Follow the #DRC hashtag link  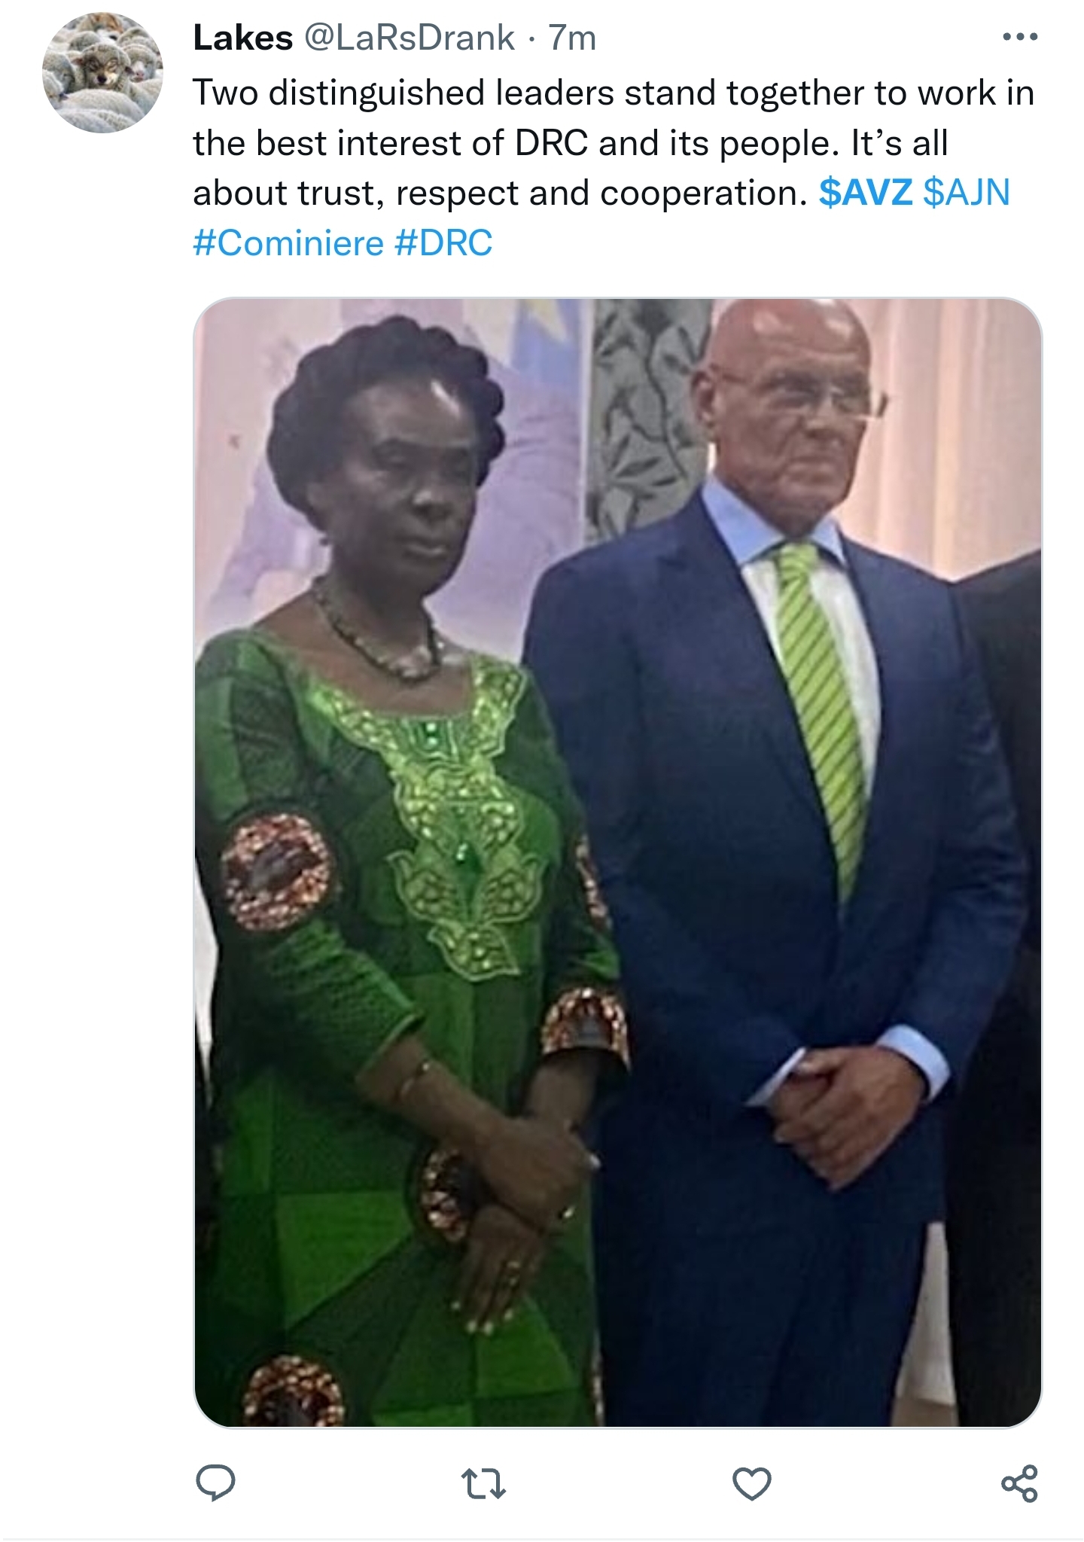443,243
